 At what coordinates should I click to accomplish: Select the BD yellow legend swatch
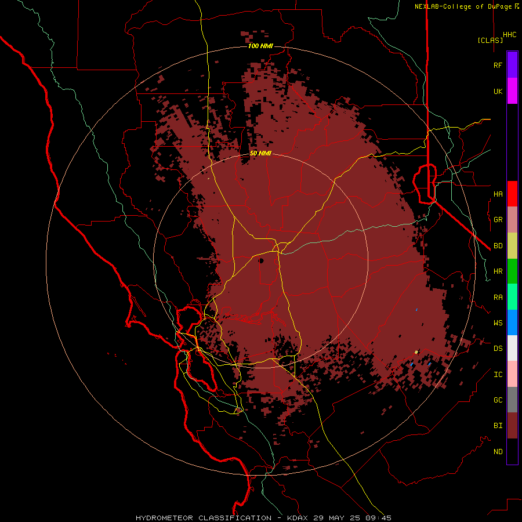(x=512, y=246)
